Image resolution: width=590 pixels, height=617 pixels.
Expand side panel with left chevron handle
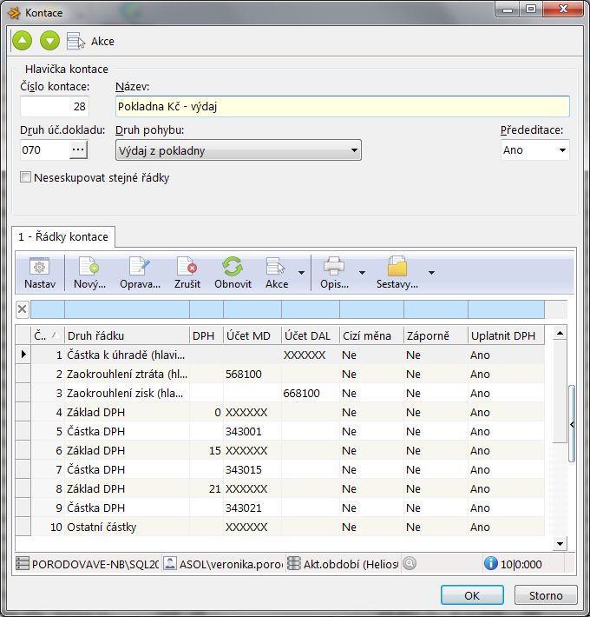pyautogui.click(x=572, y=424)
